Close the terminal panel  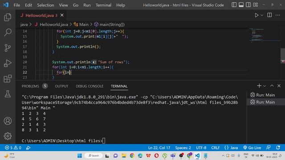(279, 86)
